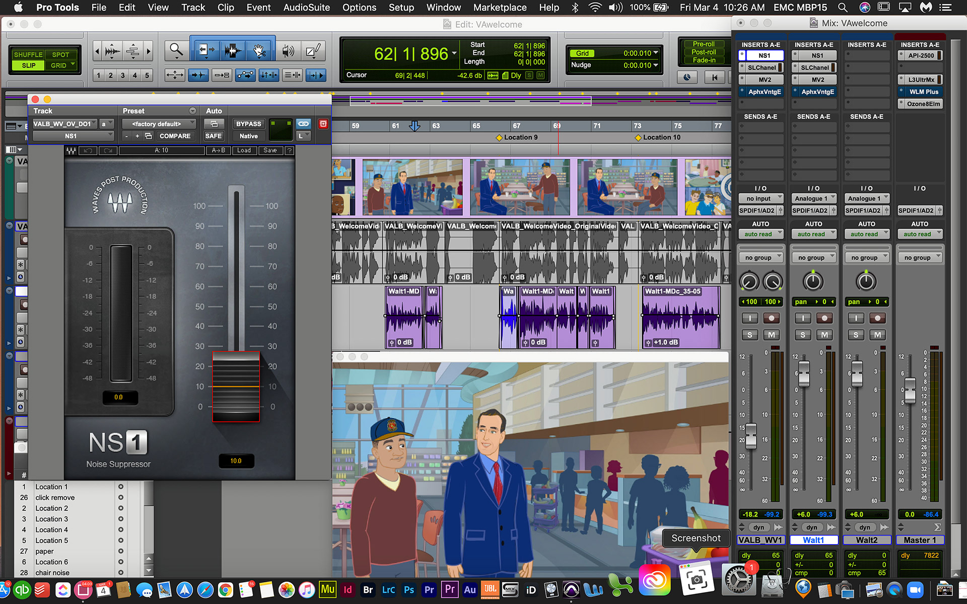Open the Event menu
Screen dimensions: 967x604
(258, 8)
